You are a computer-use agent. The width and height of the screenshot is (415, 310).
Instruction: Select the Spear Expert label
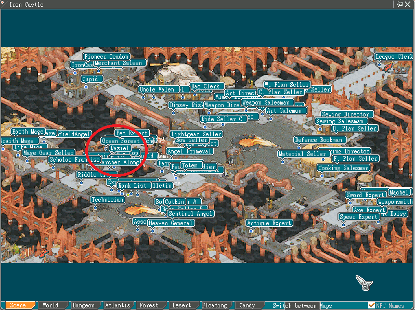359,217
